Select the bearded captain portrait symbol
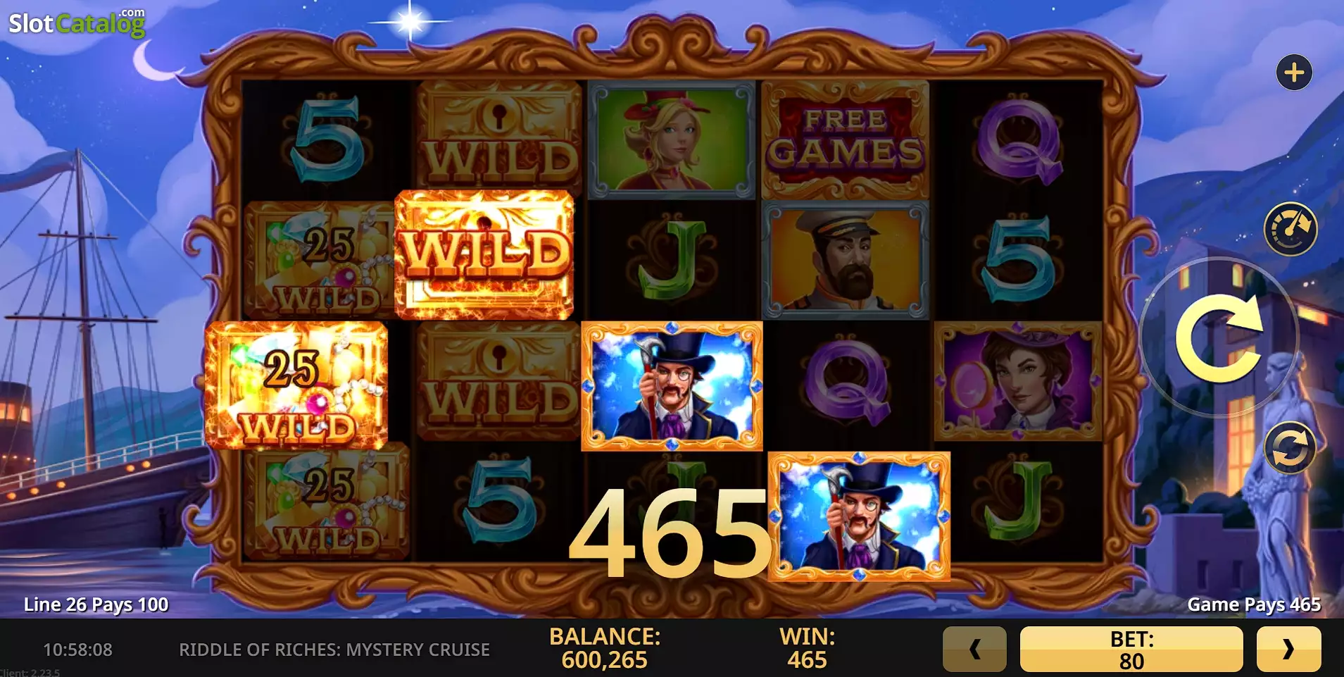The width and height of the screenshot is (1344, 677). (845, 260)
